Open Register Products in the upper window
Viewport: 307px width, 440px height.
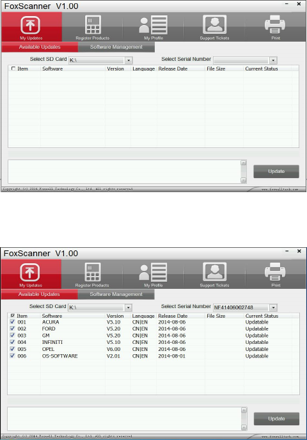tap(93, 27)
